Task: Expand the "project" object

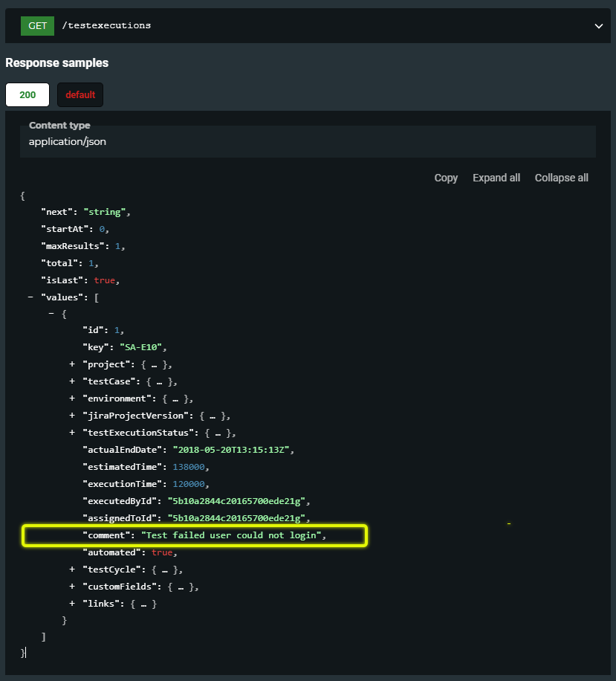Action: tap(72, 364)
